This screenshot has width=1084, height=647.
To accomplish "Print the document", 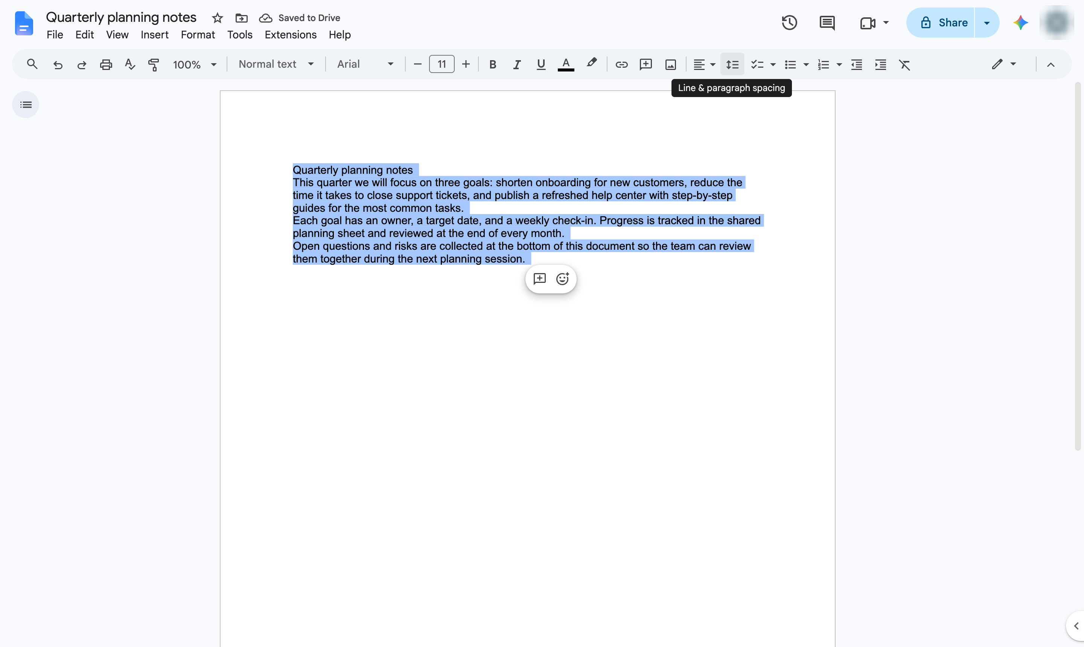I will pyautogui.click(x=106, y=65).
